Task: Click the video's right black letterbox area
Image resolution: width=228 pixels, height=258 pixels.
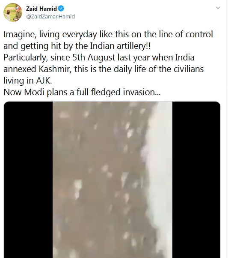Action: (x=196, y=180)
